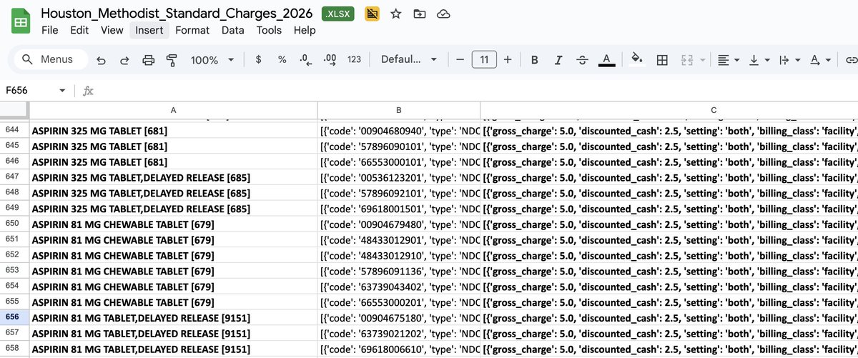
Task: Click the Merge cells icon
Action: pos(687,60)
